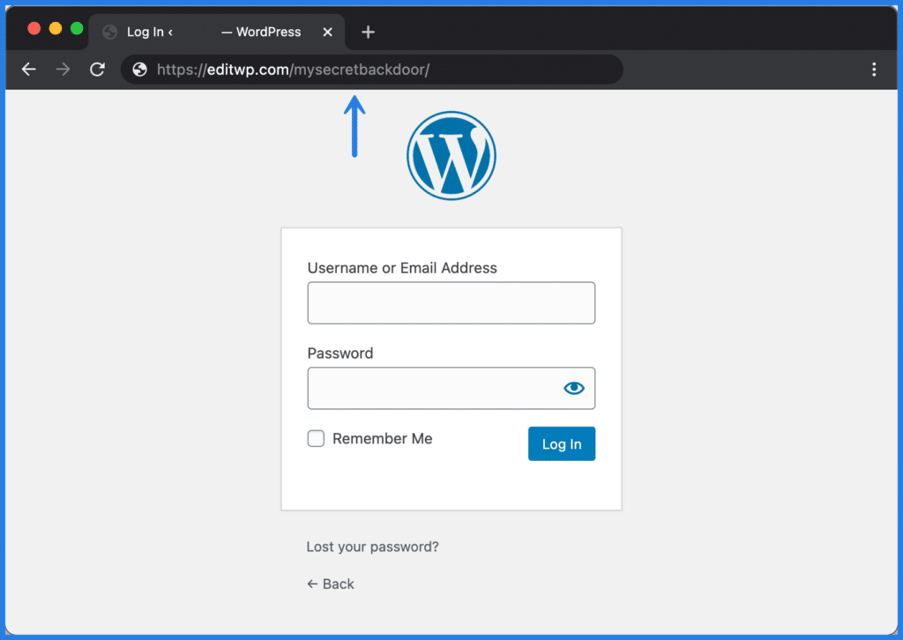Click the Password label text
Viewport: 903px width, 640px height.
click(x=340, y=353)
